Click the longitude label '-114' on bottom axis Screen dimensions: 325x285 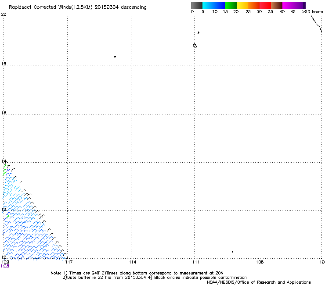131,262
